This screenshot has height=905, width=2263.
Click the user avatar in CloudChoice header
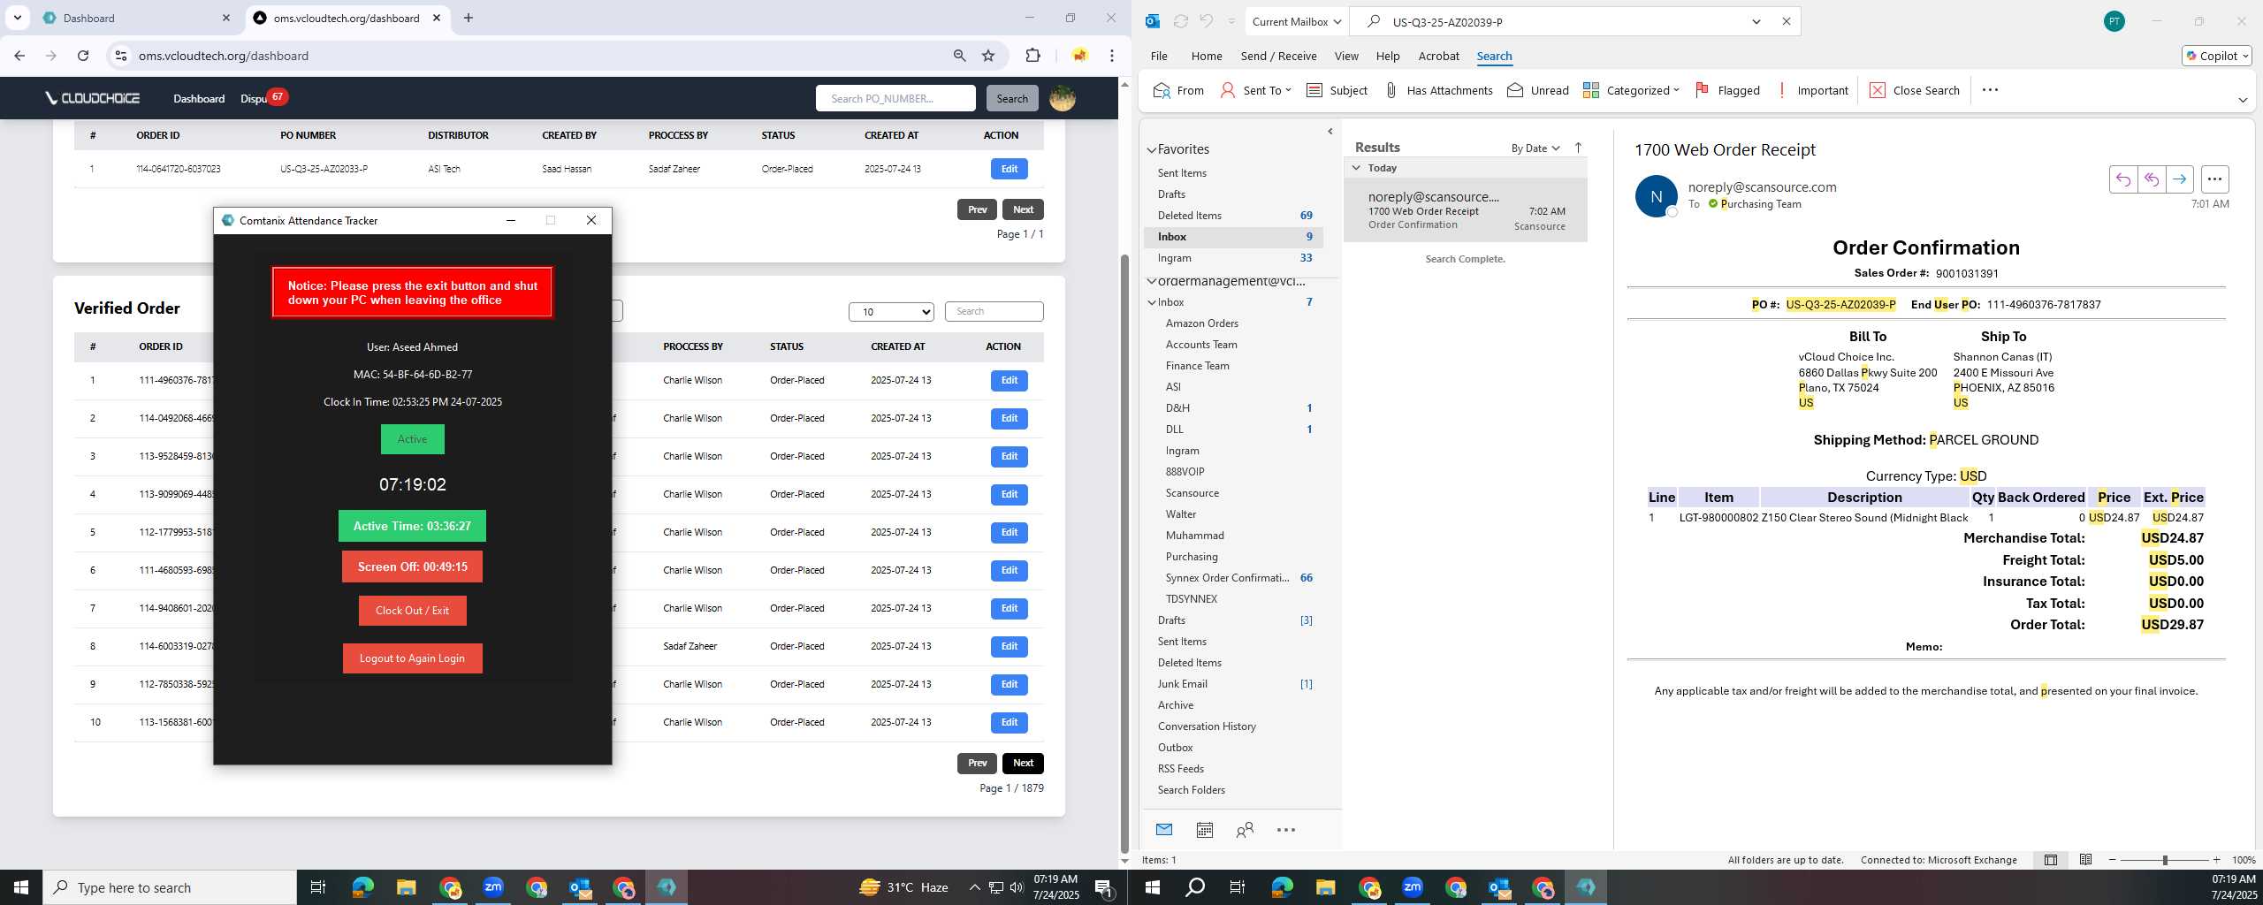click(1063, 98)
